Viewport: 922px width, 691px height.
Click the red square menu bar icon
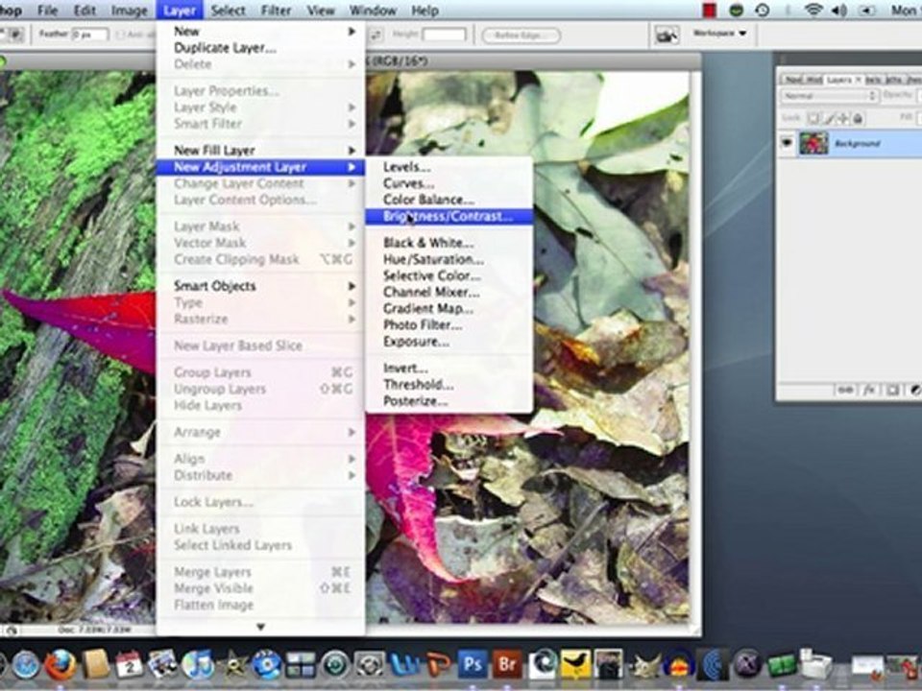pyautogui.click(x=710, y=10)
